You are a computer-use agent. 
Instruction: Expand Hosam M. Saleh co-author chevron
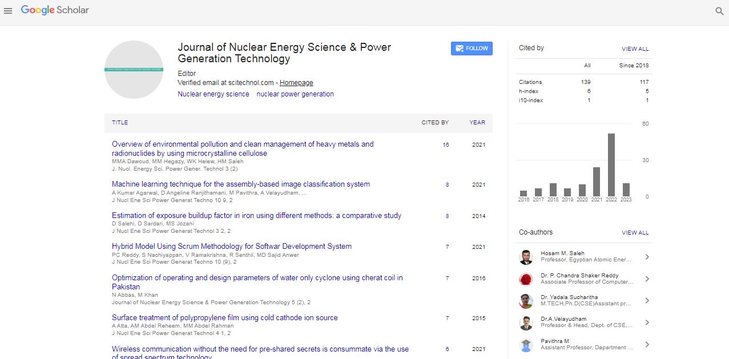tap(647, 257)
